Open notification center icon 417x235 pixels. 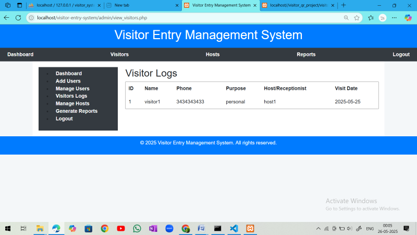pyautogui.click(x=406, y=229)
